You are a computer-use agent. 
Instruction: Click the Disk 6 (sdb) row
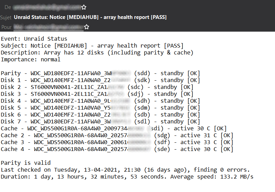pyautogui.click(x=100, y=115)
